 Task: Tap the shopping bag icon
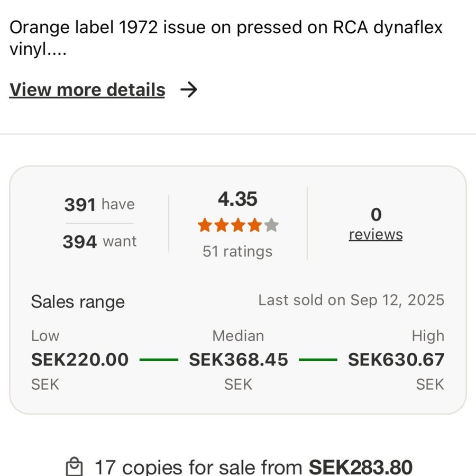tap(74, 467)
